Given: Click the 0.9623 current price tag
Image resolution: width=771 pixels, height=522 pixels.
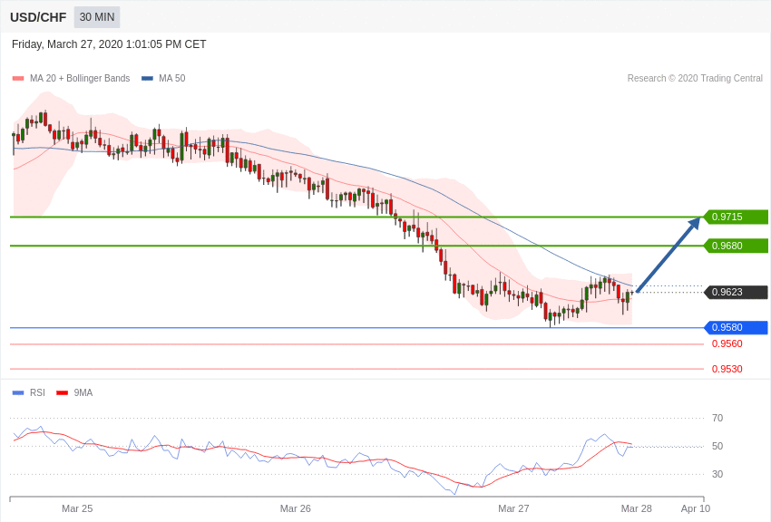Looking at the screenshot, I should pos(736,292).
